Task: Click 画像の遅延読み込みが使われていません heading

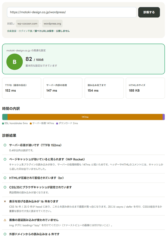Action: click(x=34, y=220)
